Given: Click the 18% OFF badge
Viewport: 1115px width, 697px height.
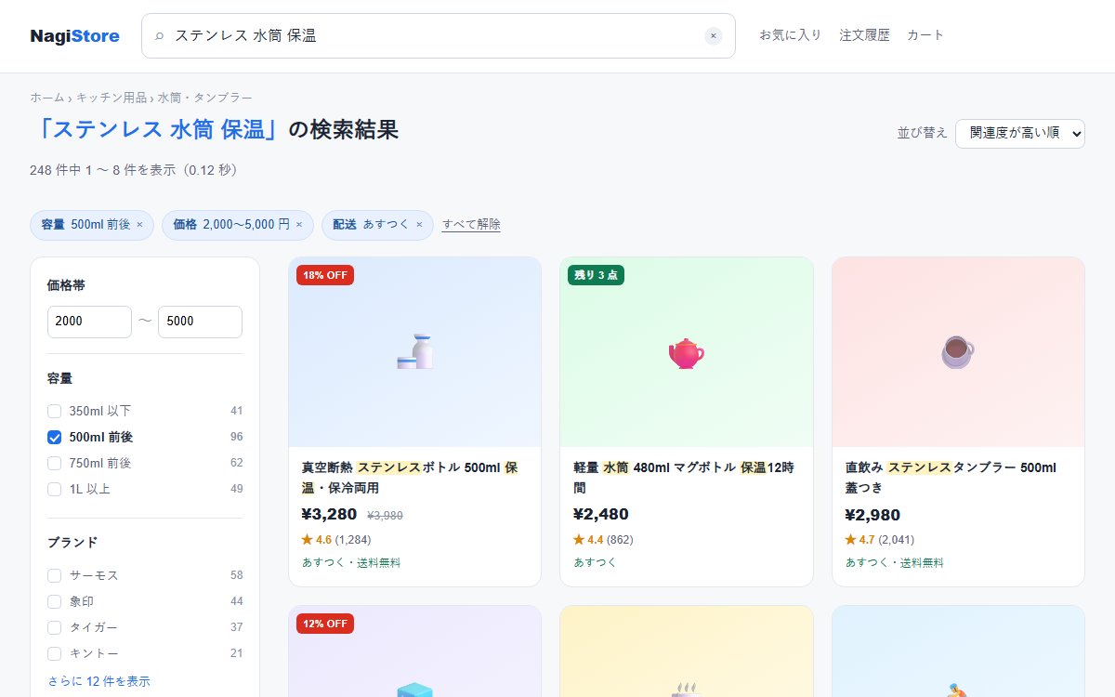Looking at the screenshot, I should [325, 275].
